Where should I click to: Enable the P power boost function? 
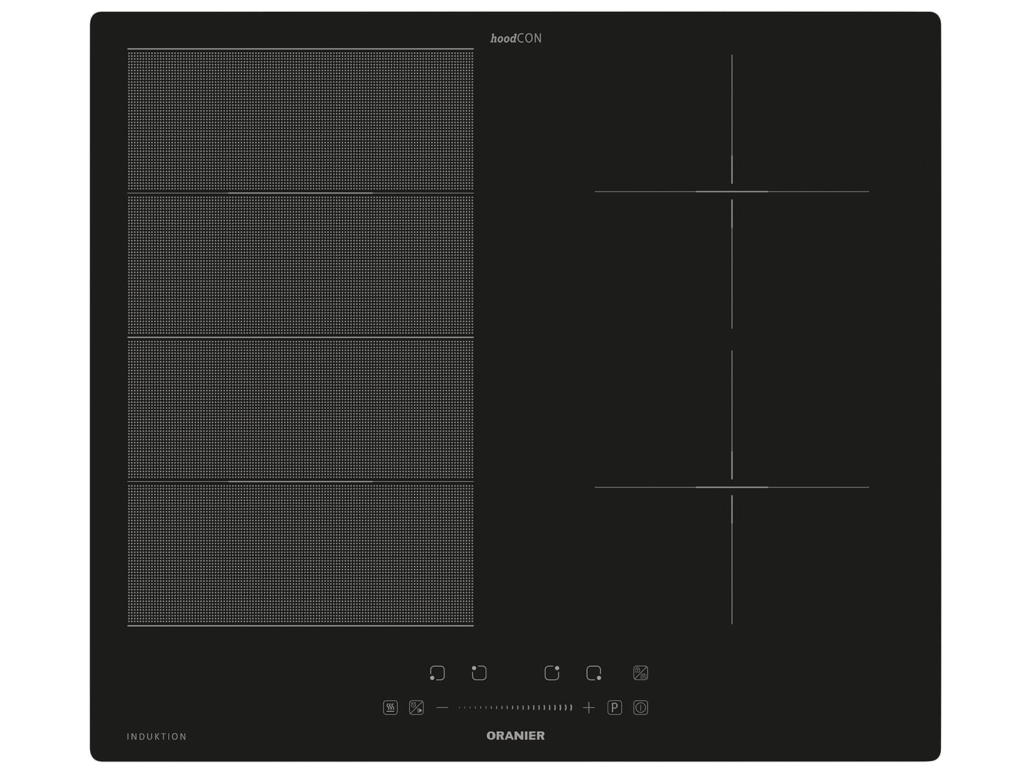click(615, 708)
